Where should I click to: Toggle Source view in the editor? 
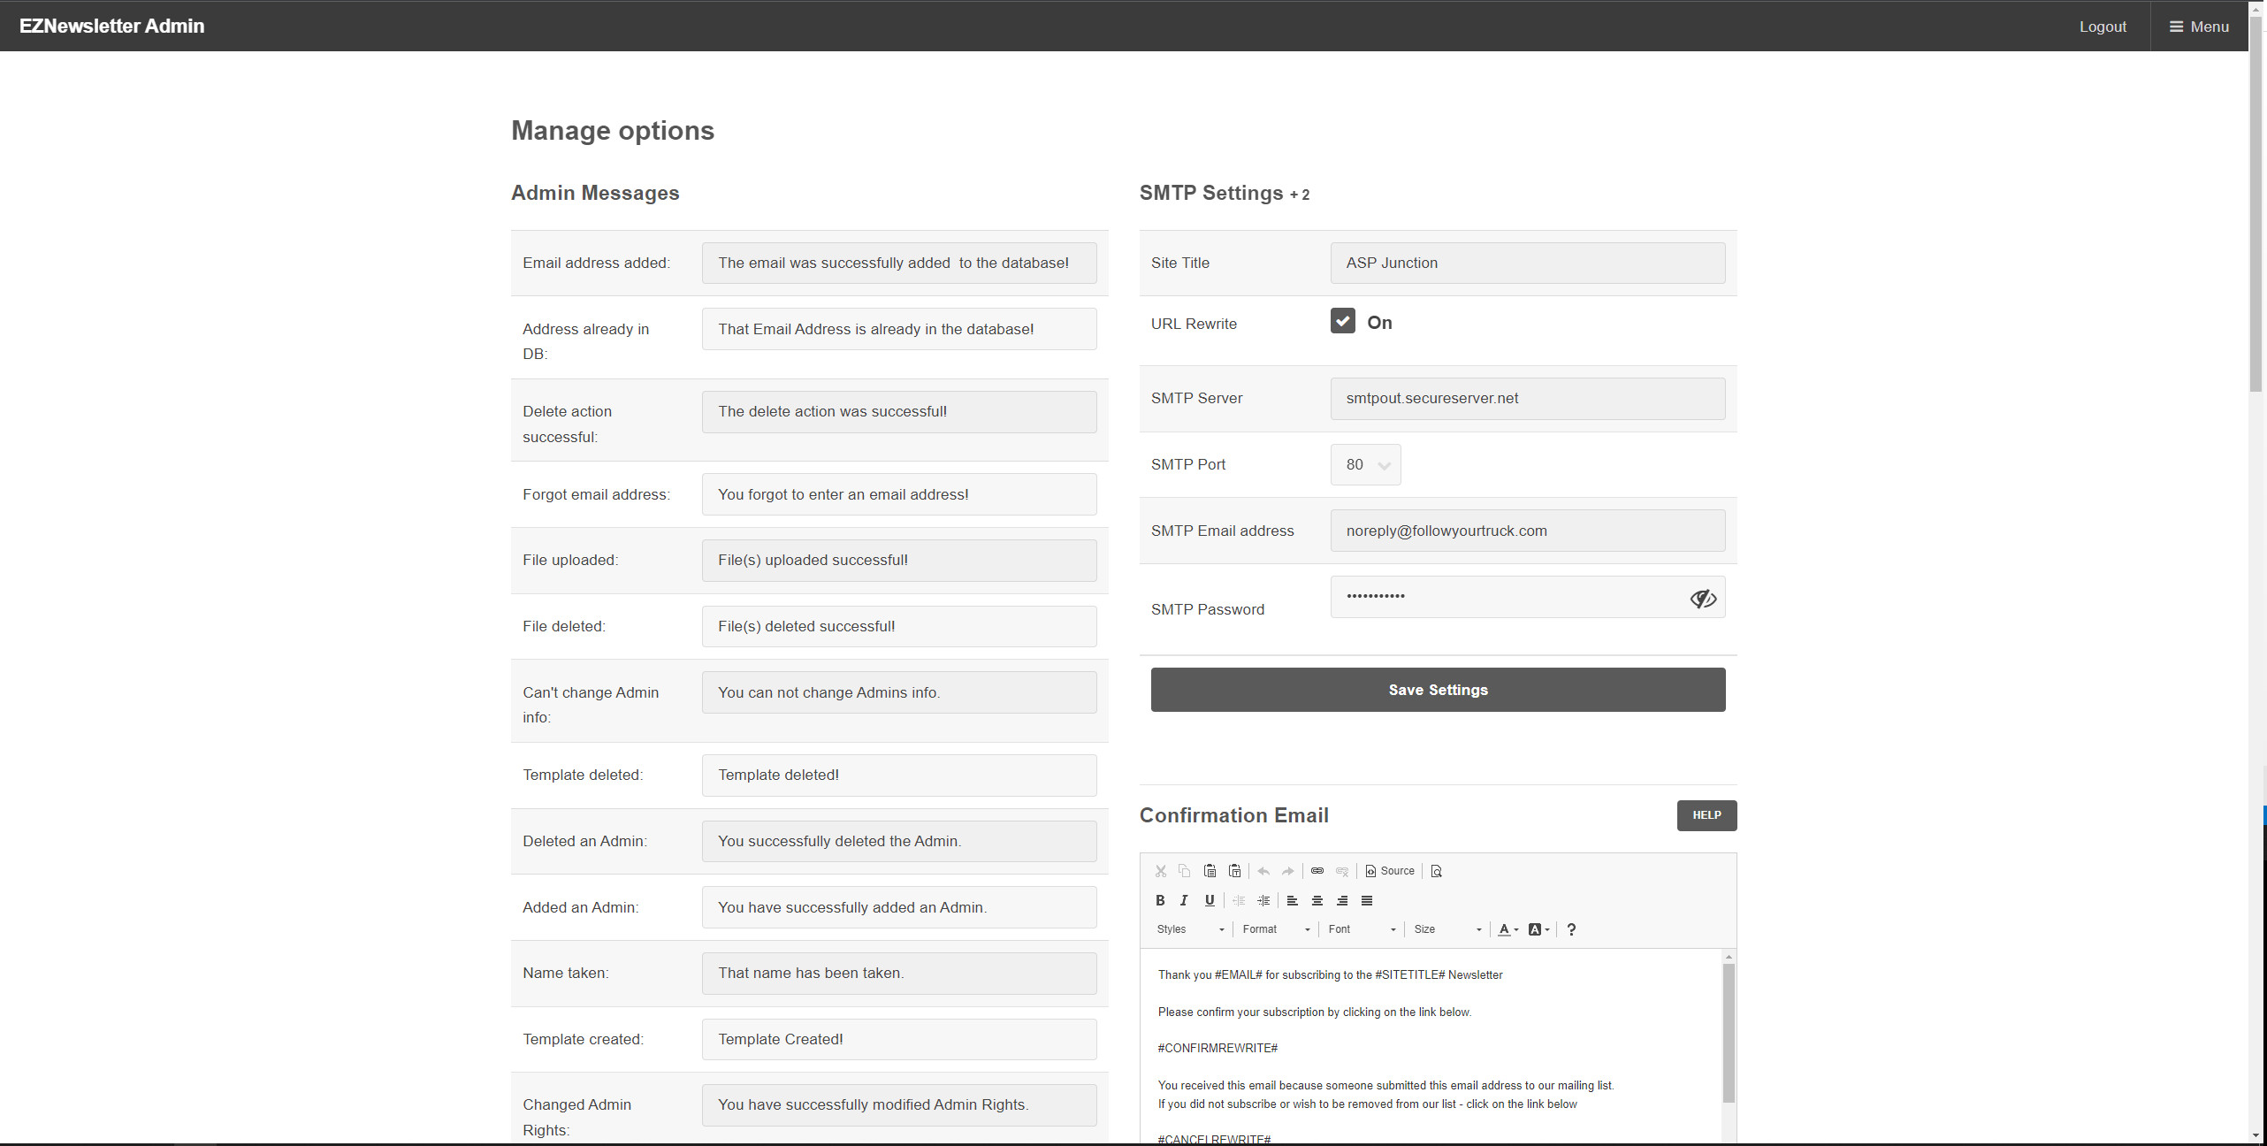(1390, 871)
